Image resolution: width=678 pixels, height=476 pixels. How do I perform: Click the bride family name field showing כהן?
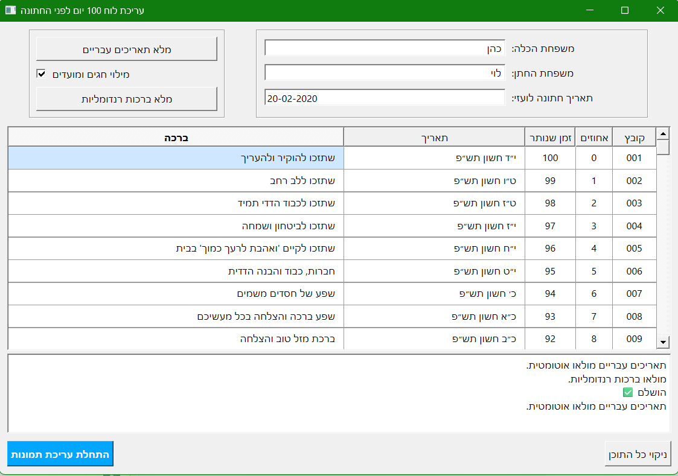384,48
